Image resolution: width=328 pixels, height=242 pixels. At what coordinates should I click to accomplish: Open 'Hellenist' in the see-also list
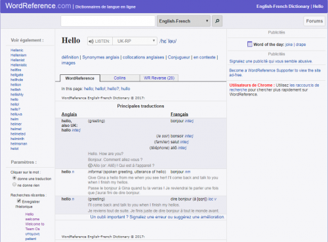(18, 60)
